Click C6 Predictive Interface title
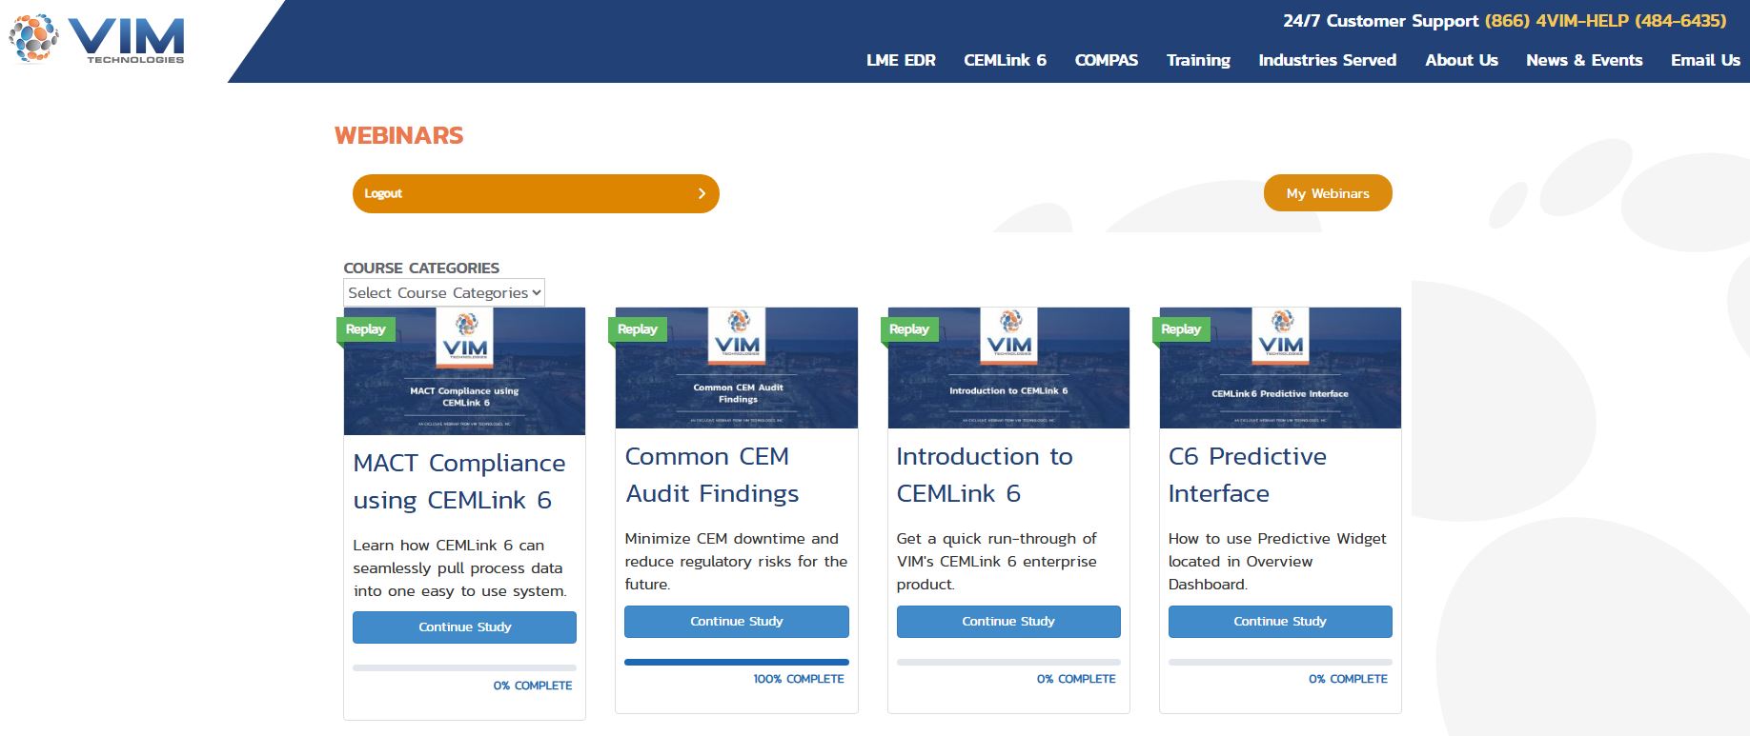1750x736 pixels. [x=1248, y=475]
